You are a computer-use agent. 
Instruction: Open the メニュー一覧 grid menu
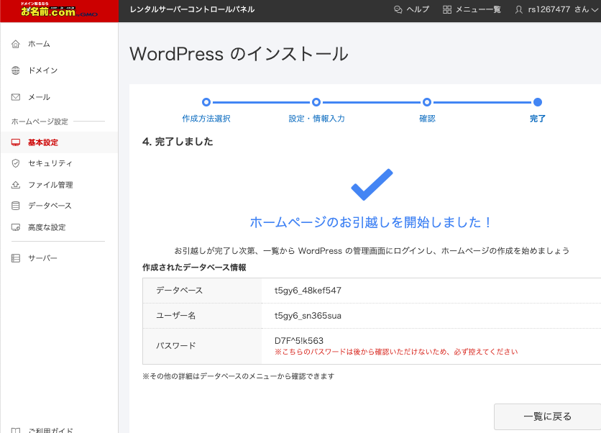(472, 9)
